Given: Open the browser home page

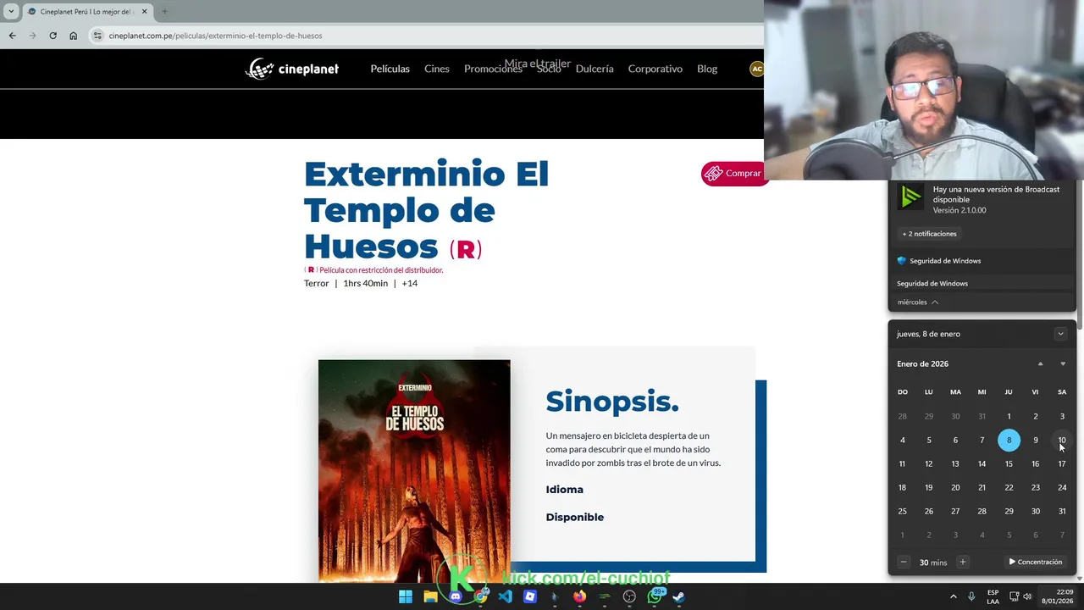Looking at the screenshot, I should (73, 36).
